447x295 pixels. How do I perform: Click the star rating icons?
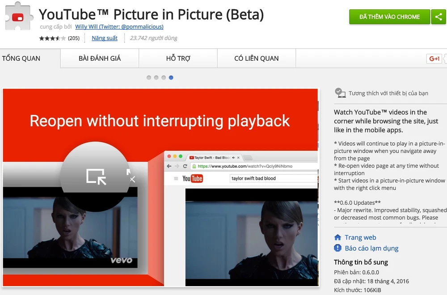(x=52, y=38)
